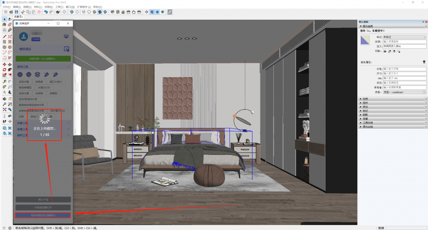Open the 工具(T) menu
The width and height of the screenshot is (428, 230).
59,7
